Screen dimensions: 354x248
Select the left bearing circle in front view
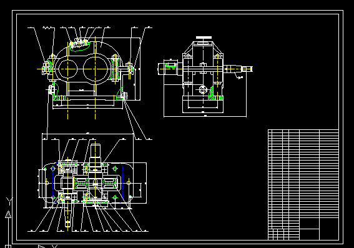67,69
